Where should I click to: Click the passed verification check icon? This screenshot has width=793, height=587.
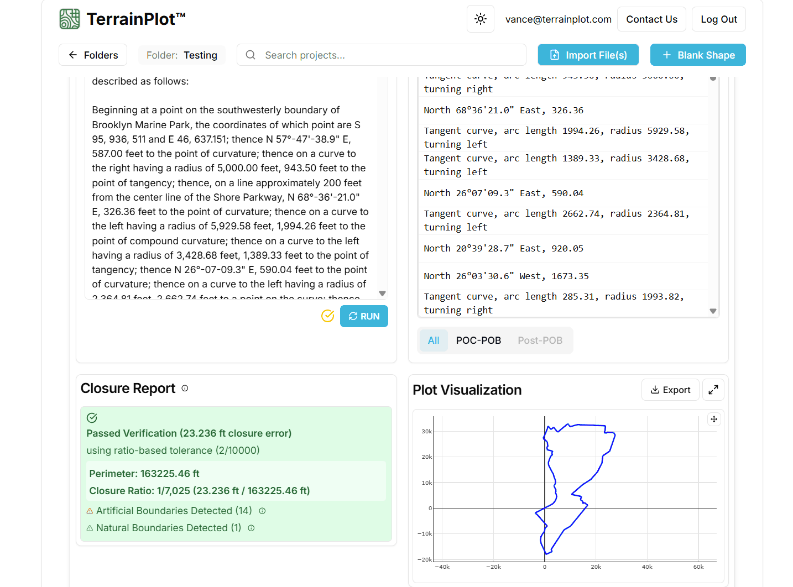pos(92,418)
